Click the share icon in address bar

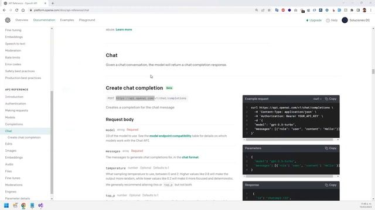tap(263, 10)
